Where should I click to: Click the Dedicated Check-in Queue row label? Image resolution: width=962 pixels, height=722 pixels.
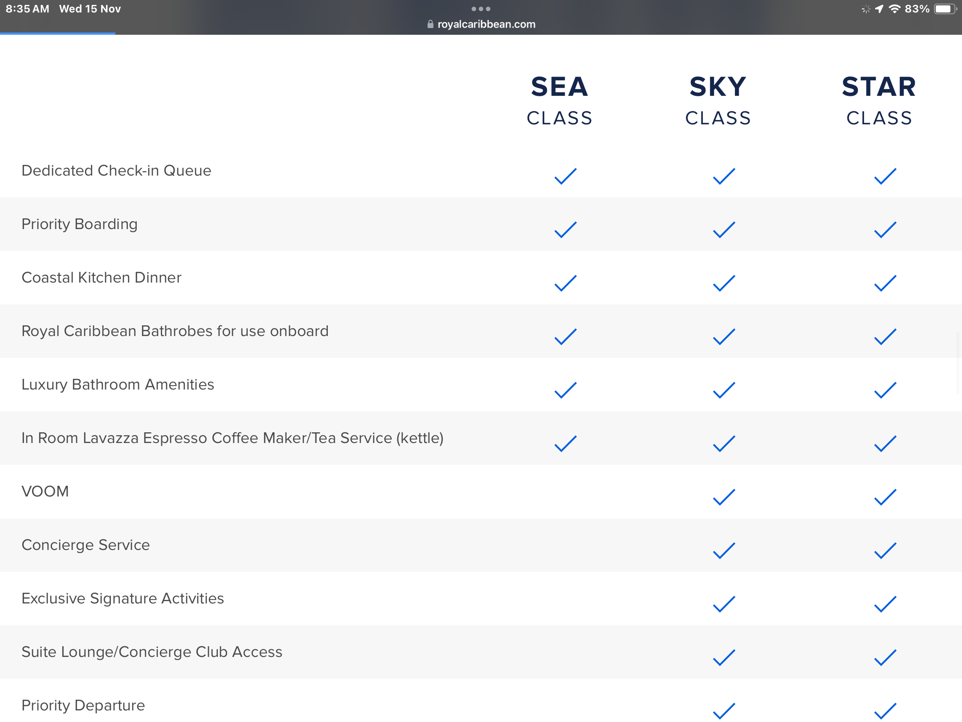pos(116,171)
